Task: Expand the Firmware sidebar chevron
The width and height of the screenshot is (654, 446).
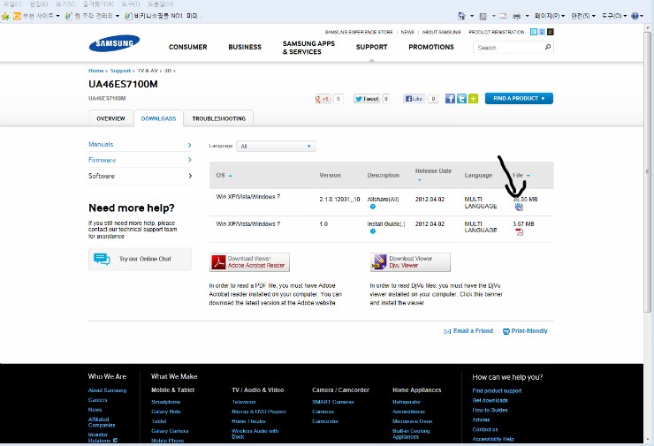Action: pos(189,160)
